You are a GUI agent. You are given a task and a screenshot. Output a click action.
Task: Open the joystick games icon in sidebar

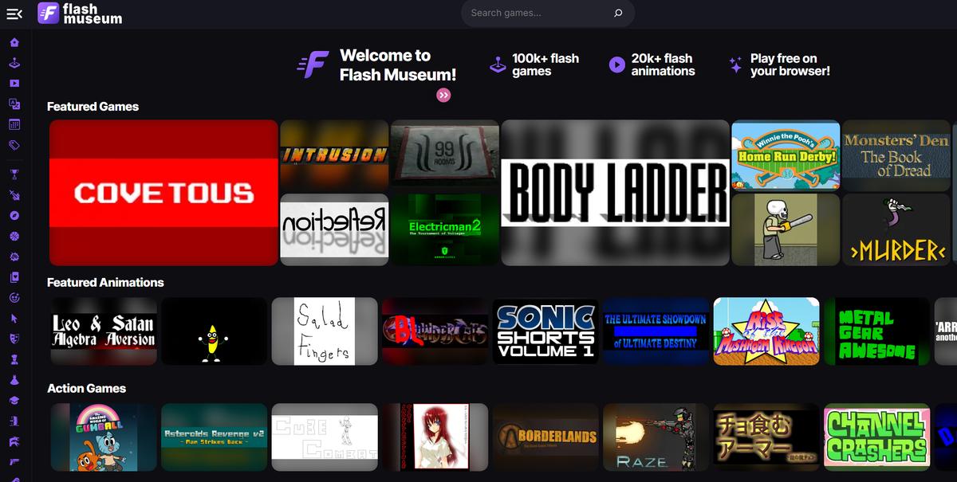[14, 63]
